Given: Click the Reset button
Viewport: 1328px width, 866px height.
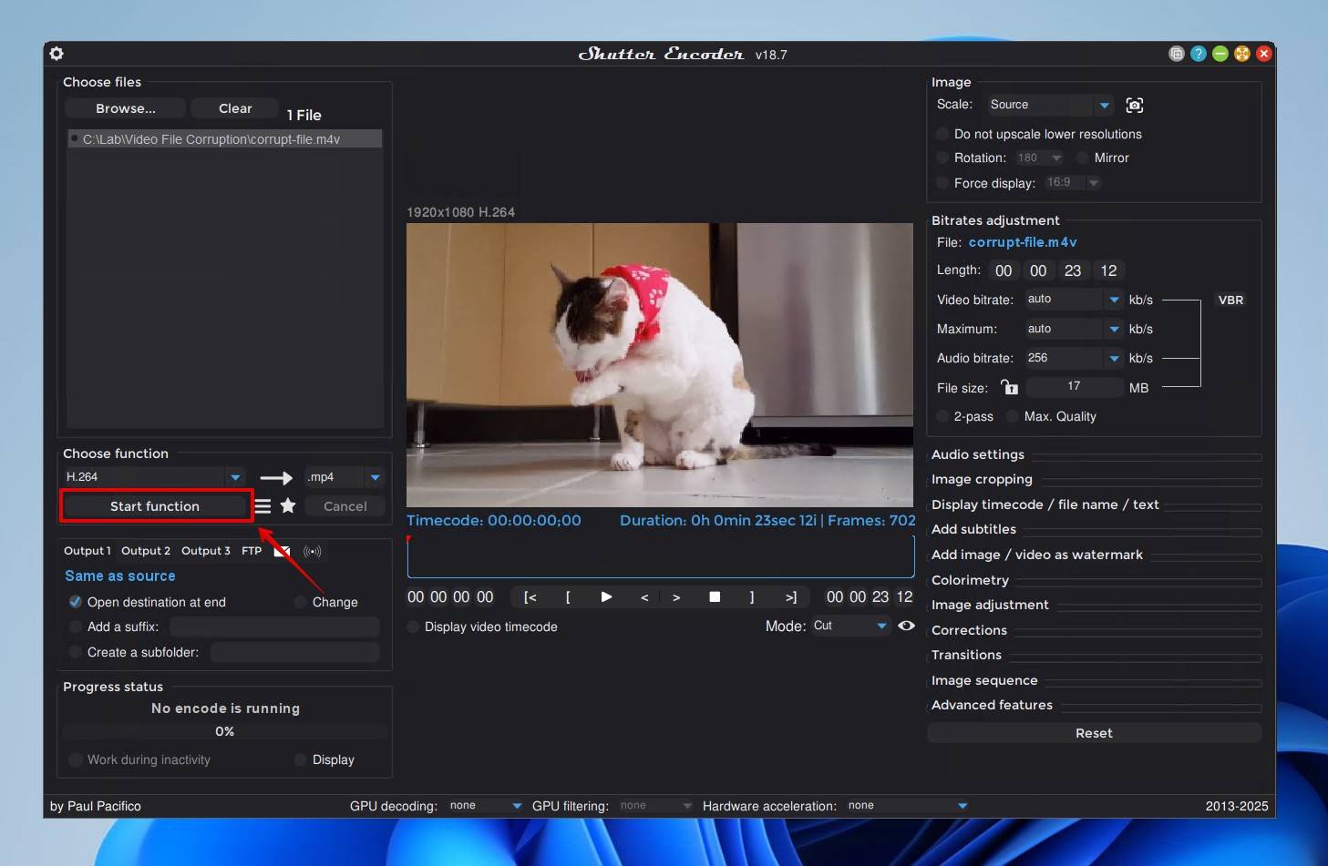Looking at the screenshot, I should 1095,733.
